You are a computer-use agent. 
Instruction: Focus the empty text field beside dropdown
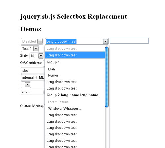129,41
